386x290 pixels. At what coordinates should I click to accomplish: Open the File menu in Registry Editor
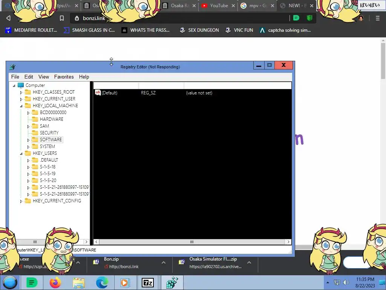point(15,77)
